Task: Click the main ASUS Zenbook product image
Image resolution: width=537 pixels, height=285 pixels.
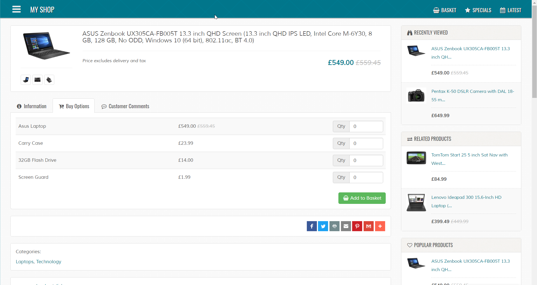Action: pos(46,46)
